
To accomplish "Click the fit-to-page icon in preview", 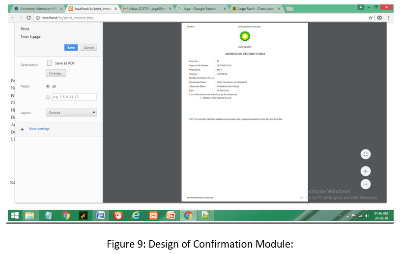I will click(x=365, y=154).
